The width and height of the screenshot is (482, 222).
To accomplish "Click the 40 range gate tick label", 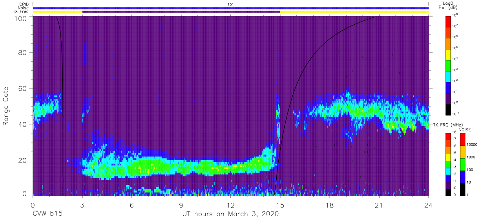I will (x=22, y=124).
